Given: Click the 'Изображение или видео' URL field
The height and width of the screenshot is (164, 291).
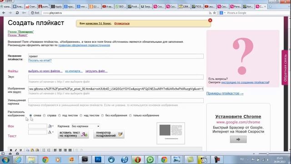Looking at the screenshot, I should [116, 89].
